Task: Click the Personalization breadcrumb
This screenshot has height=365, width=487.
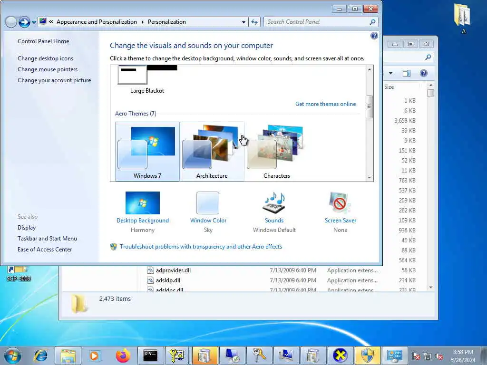Action: pos(167,22)
